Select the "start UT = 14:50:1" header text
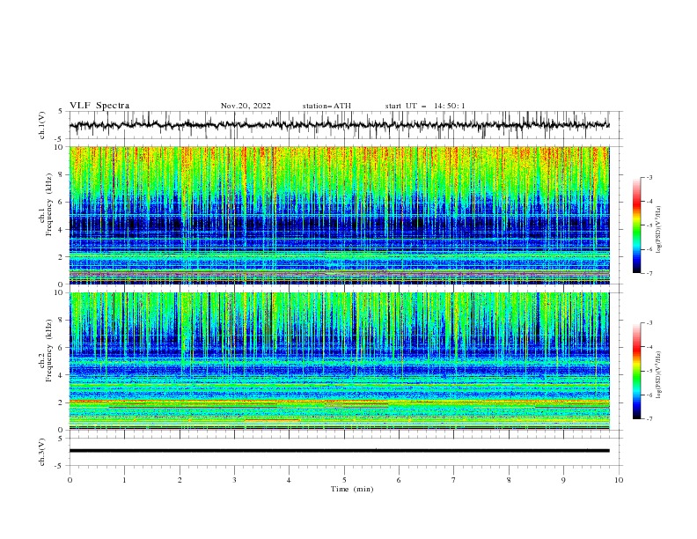The height and width of the screenshot is (539, 697). click(x=425, y=106)
